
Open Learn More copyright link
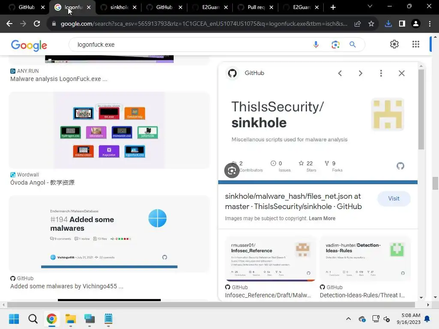coord(322,218)
